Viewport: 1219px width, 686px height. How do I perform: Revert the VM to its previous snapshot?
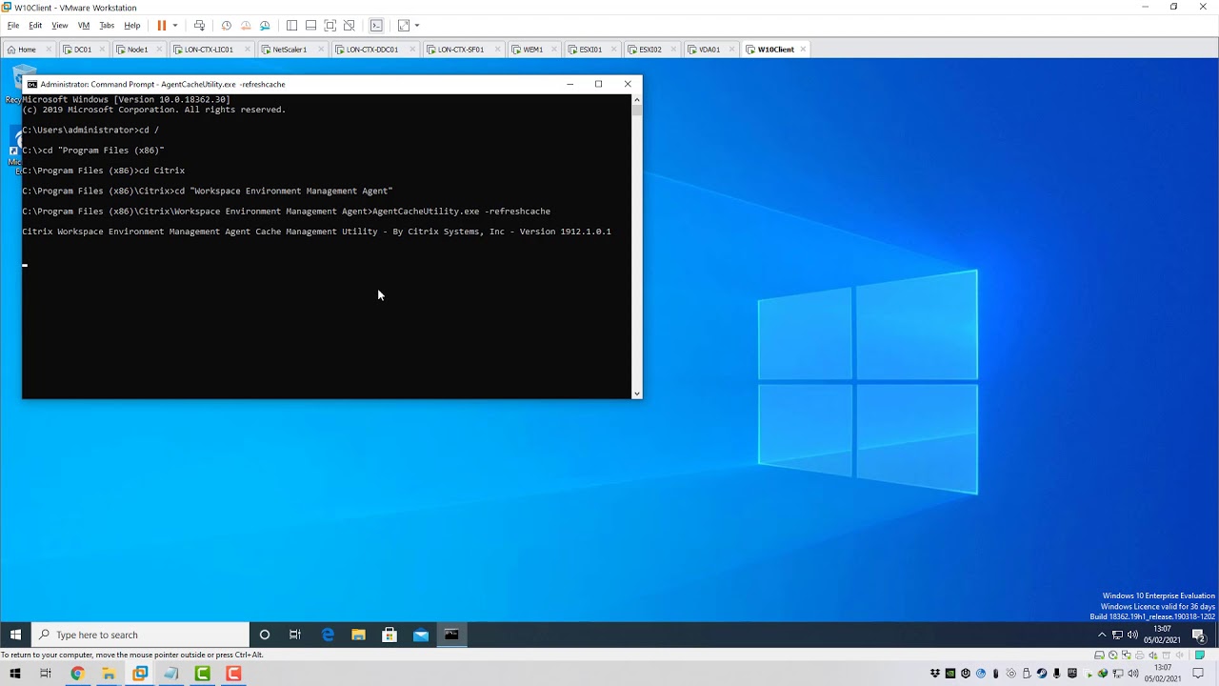coord(246,26)
